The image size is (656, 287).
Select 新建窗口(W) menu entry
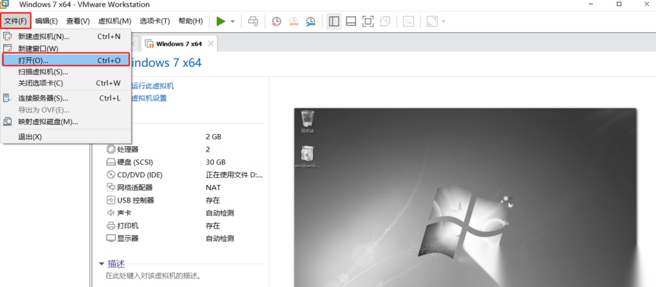pos(66,49)
